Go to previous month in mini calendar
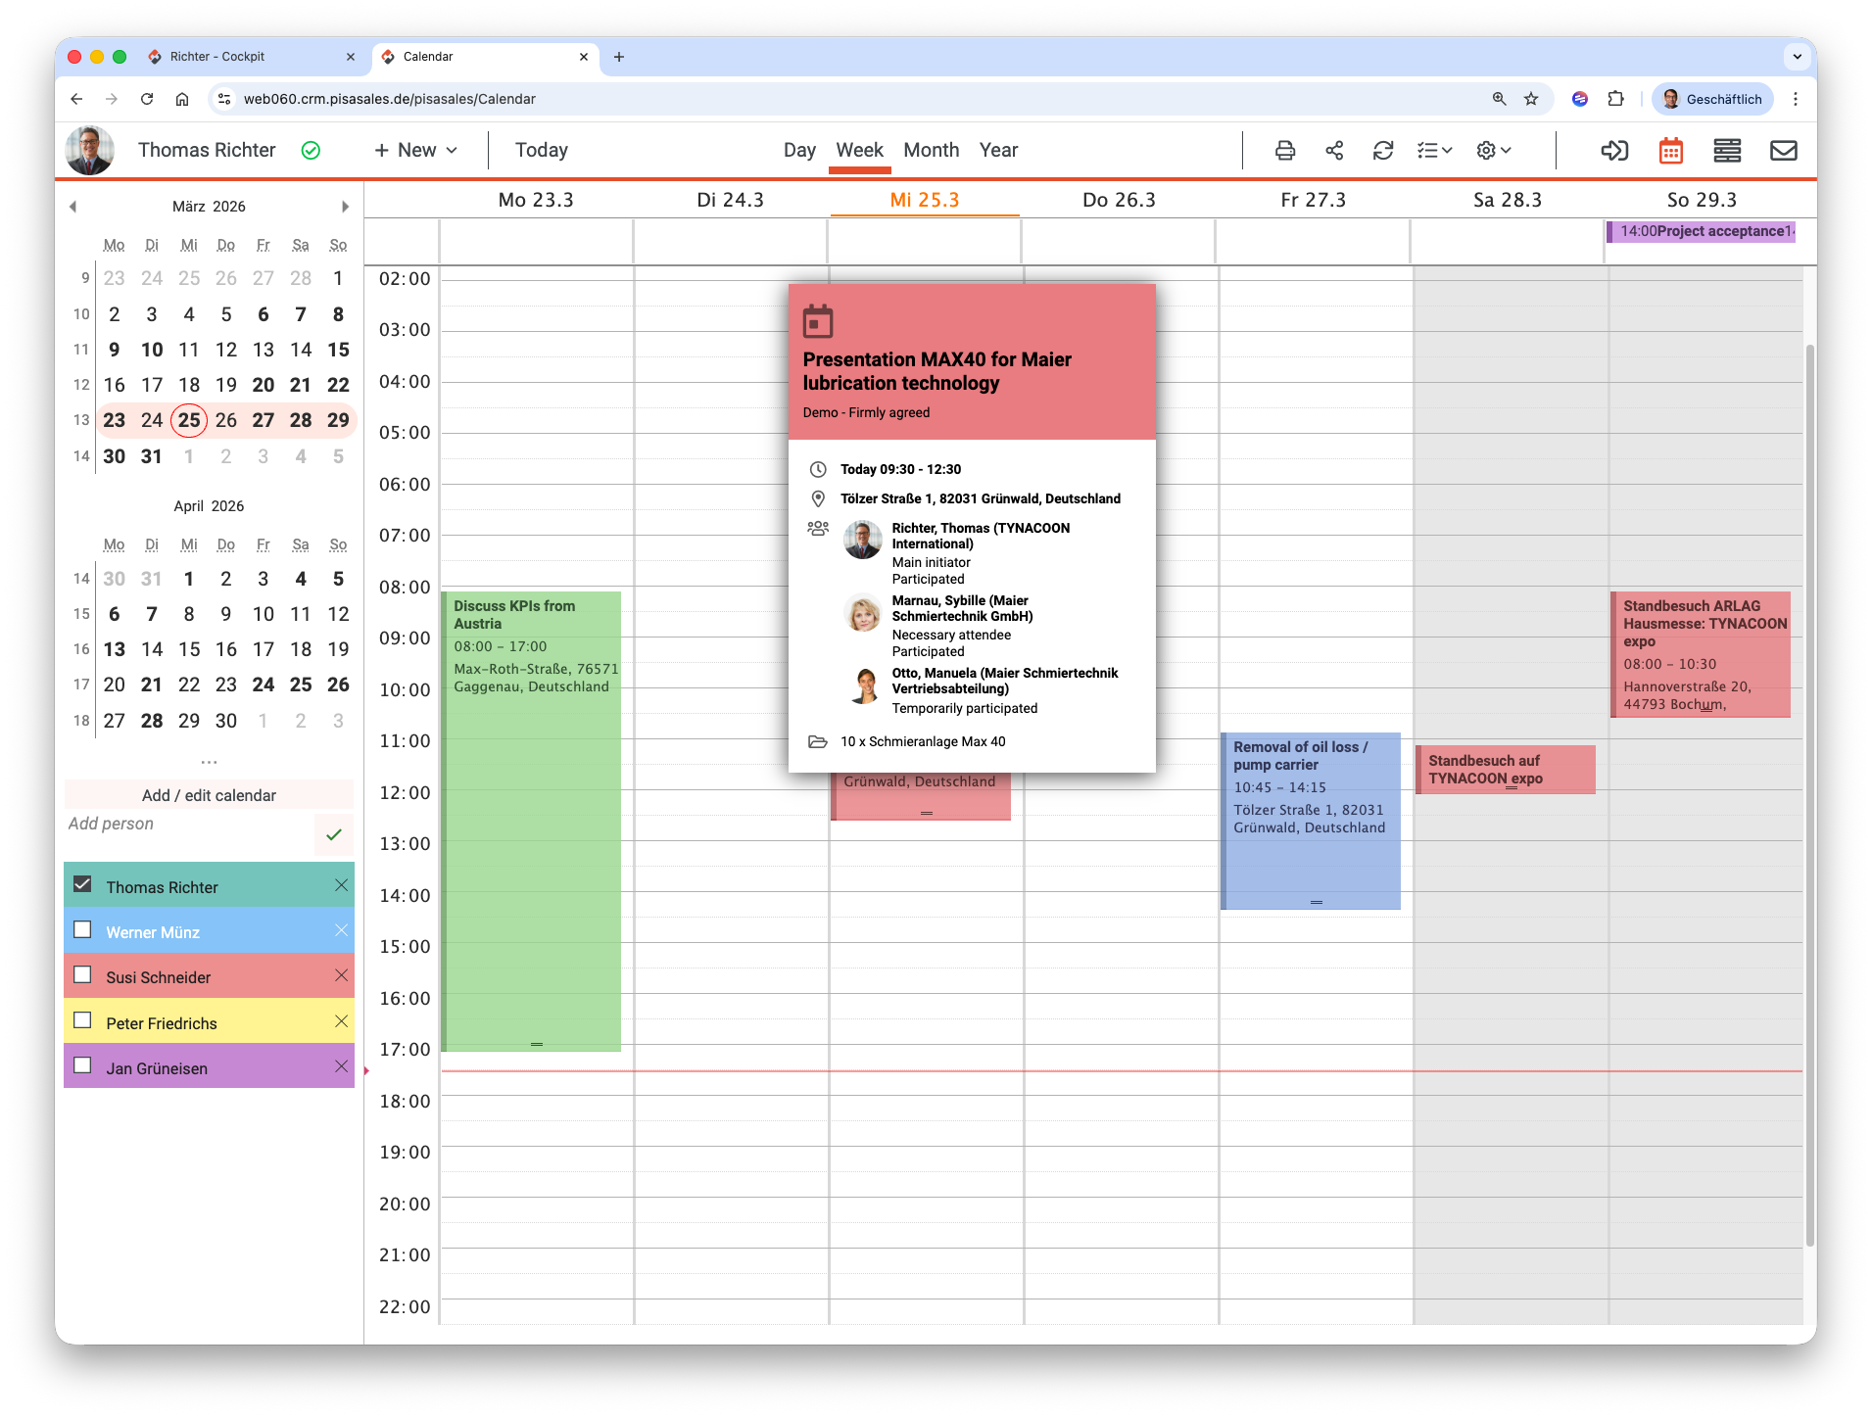This screenshot has width=1872, height=1417. [72, 207]
